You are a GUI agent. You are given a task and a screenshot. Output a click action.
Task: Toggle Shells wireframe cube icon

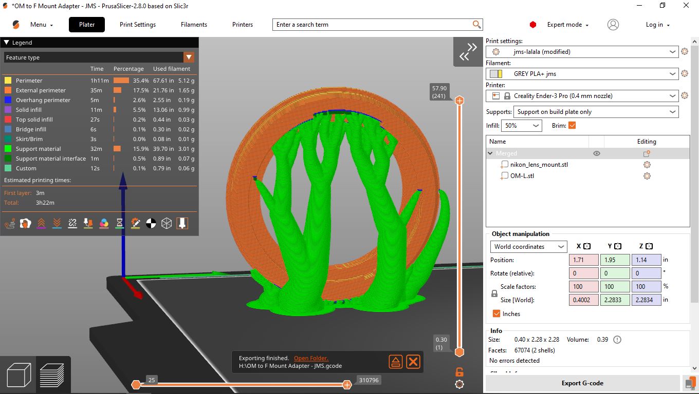point(167,223)
